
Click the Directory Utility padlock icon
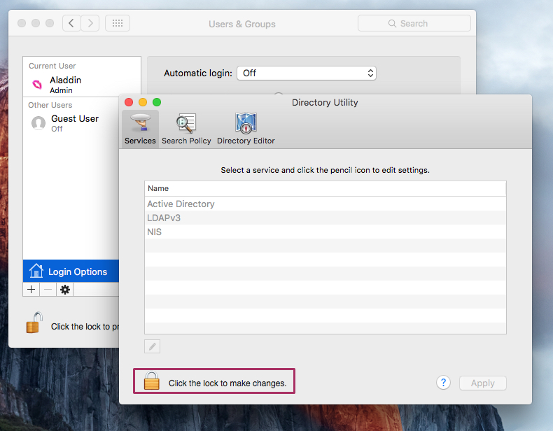point(152,381)
